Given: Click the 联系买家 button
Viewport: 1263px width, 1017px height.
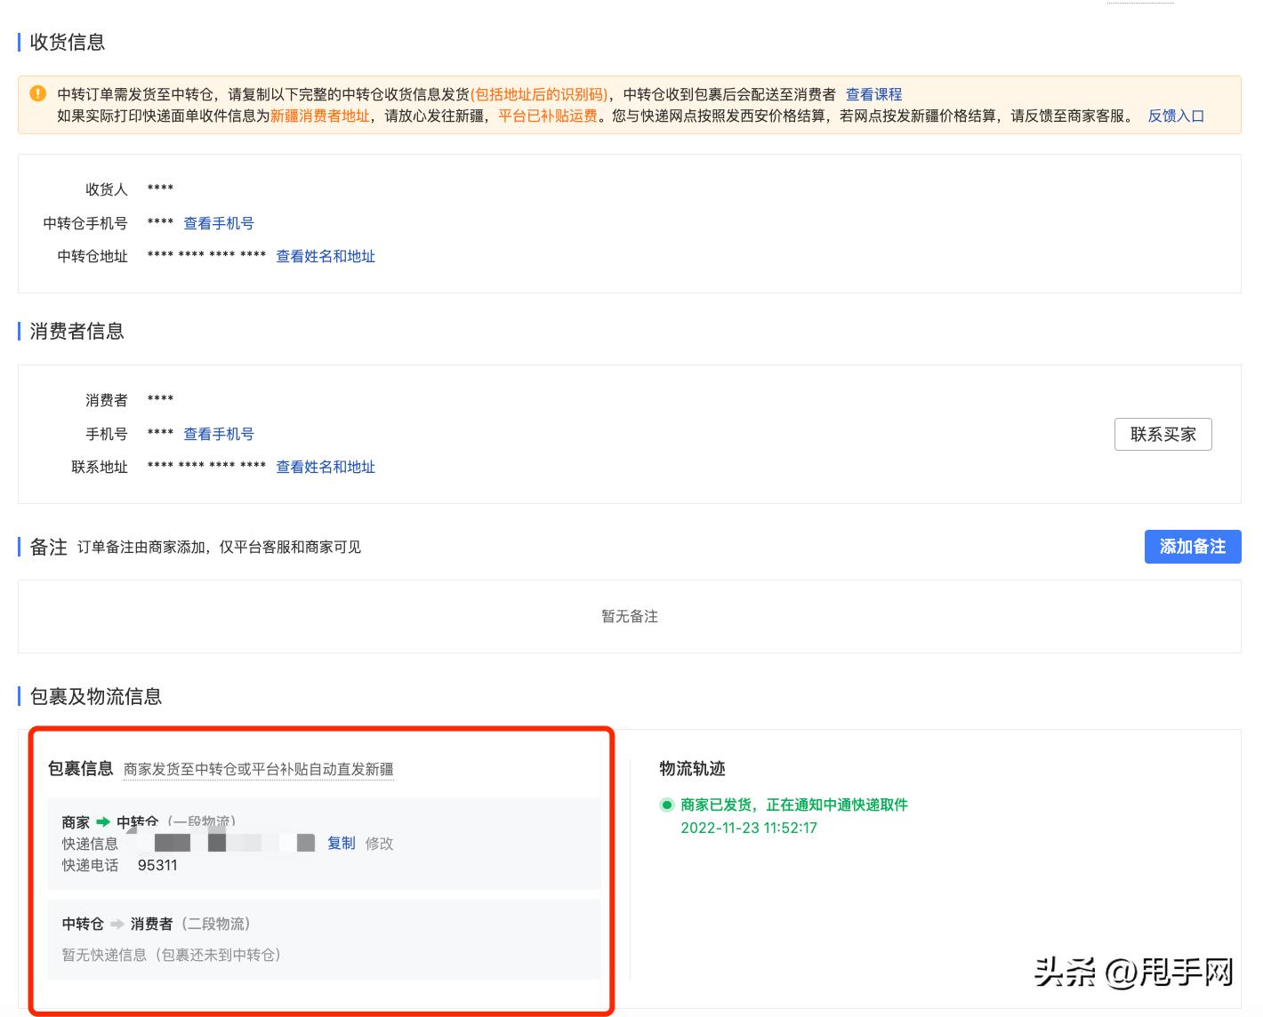Looking at the screenshot, I should (1162, 434).
